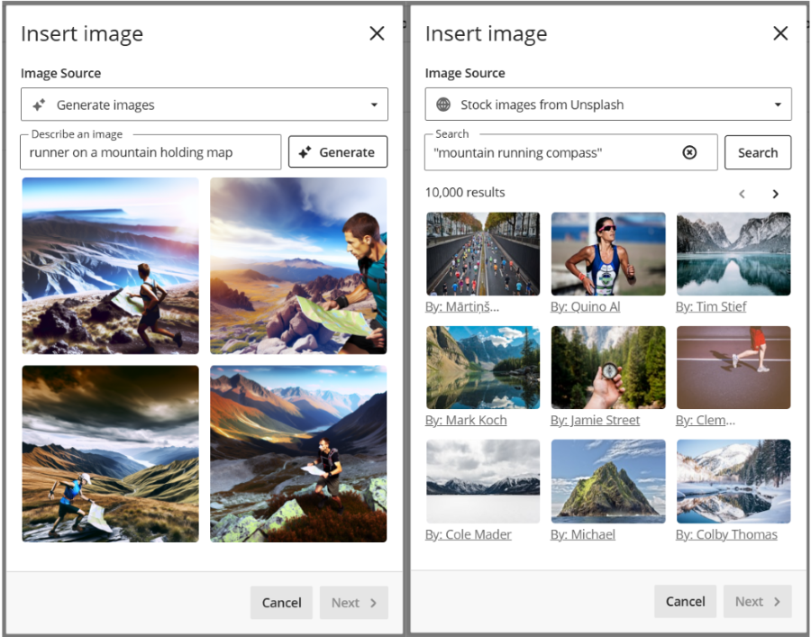The height and width of the screenshot is (637, 811).
Task: Go to next page of stock results
Action: pyautogui.click(x=775, y=194)
